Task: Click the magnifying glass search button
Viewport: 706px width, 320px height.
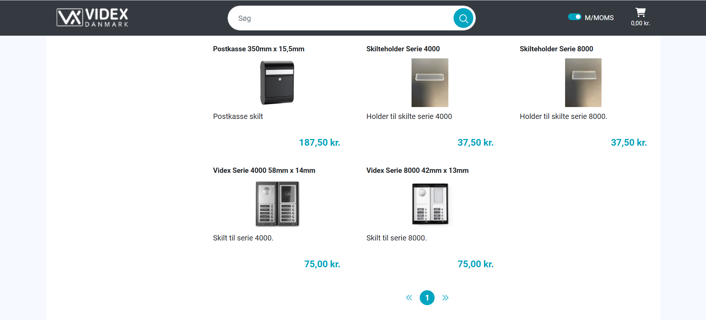Action: pos(463,18)
